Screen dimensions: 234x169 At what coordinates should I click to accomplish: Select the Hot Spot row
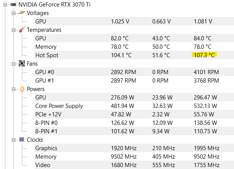tap(134, 55)
